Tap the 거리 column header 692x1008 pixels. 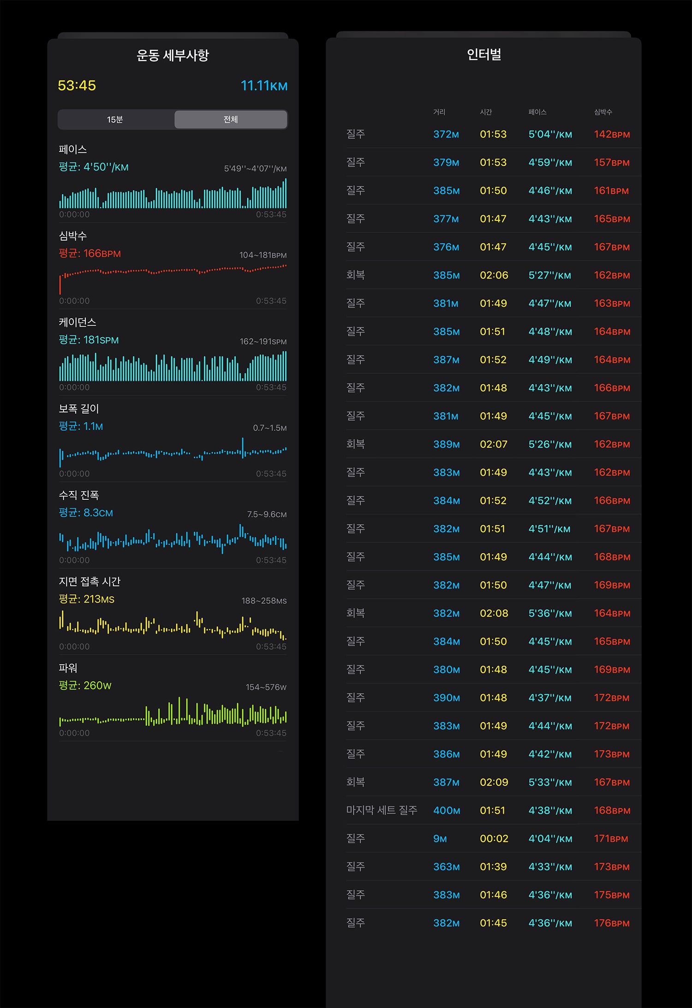(439, 112)
